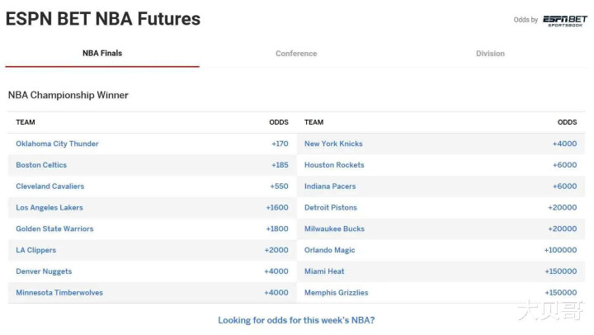Select the +4000 odds for Knicks

point(564,144)
